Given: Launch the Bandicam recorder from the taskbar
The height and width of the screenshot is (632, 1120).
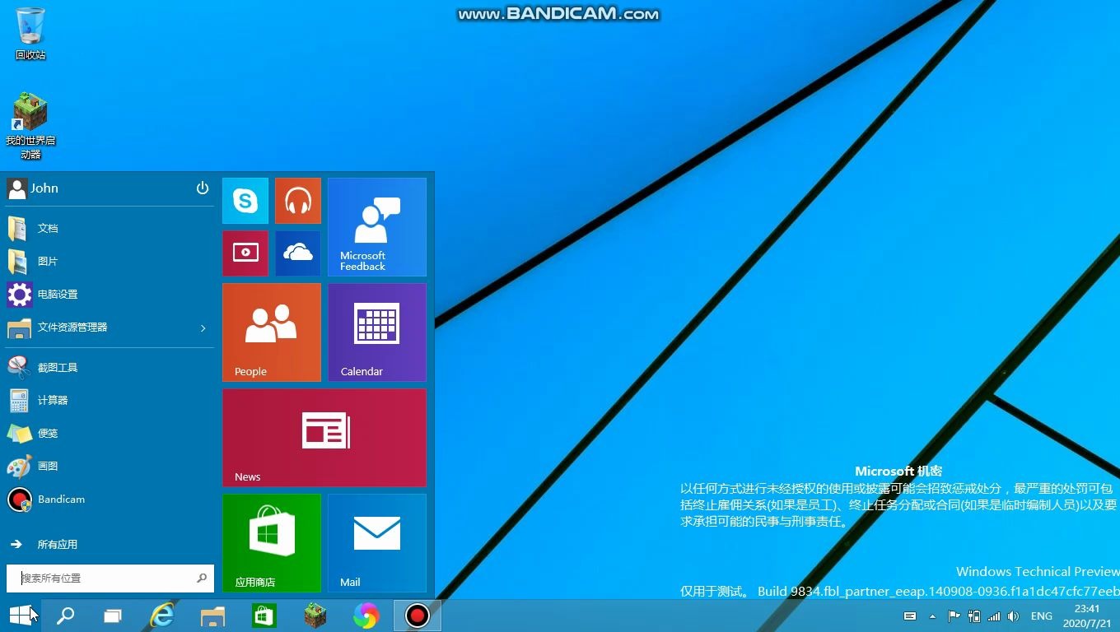Looking at the screenshot, I should (417, 616).
